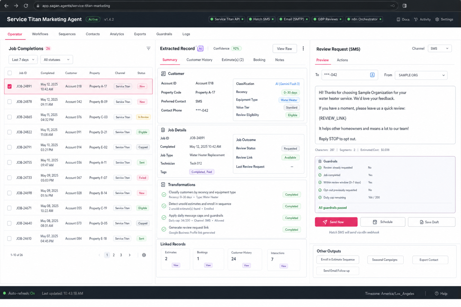Click inside the SMS message preview text
The image size is (461, 307).
tap(385, 115)
